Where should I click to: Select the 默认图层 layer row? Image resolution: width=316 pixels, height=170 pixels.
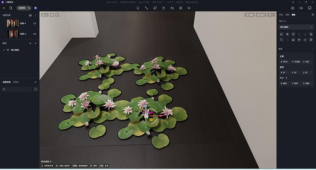[x=20, y=50]
